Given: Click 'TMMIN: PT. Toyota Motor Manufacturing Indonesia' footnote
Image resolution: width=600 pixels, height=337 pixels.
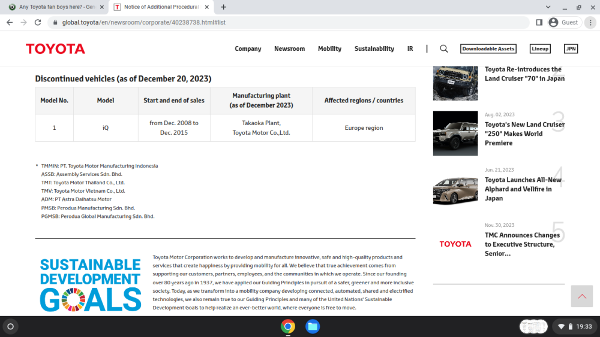Looking at the screenshot, I should (100, 166).
